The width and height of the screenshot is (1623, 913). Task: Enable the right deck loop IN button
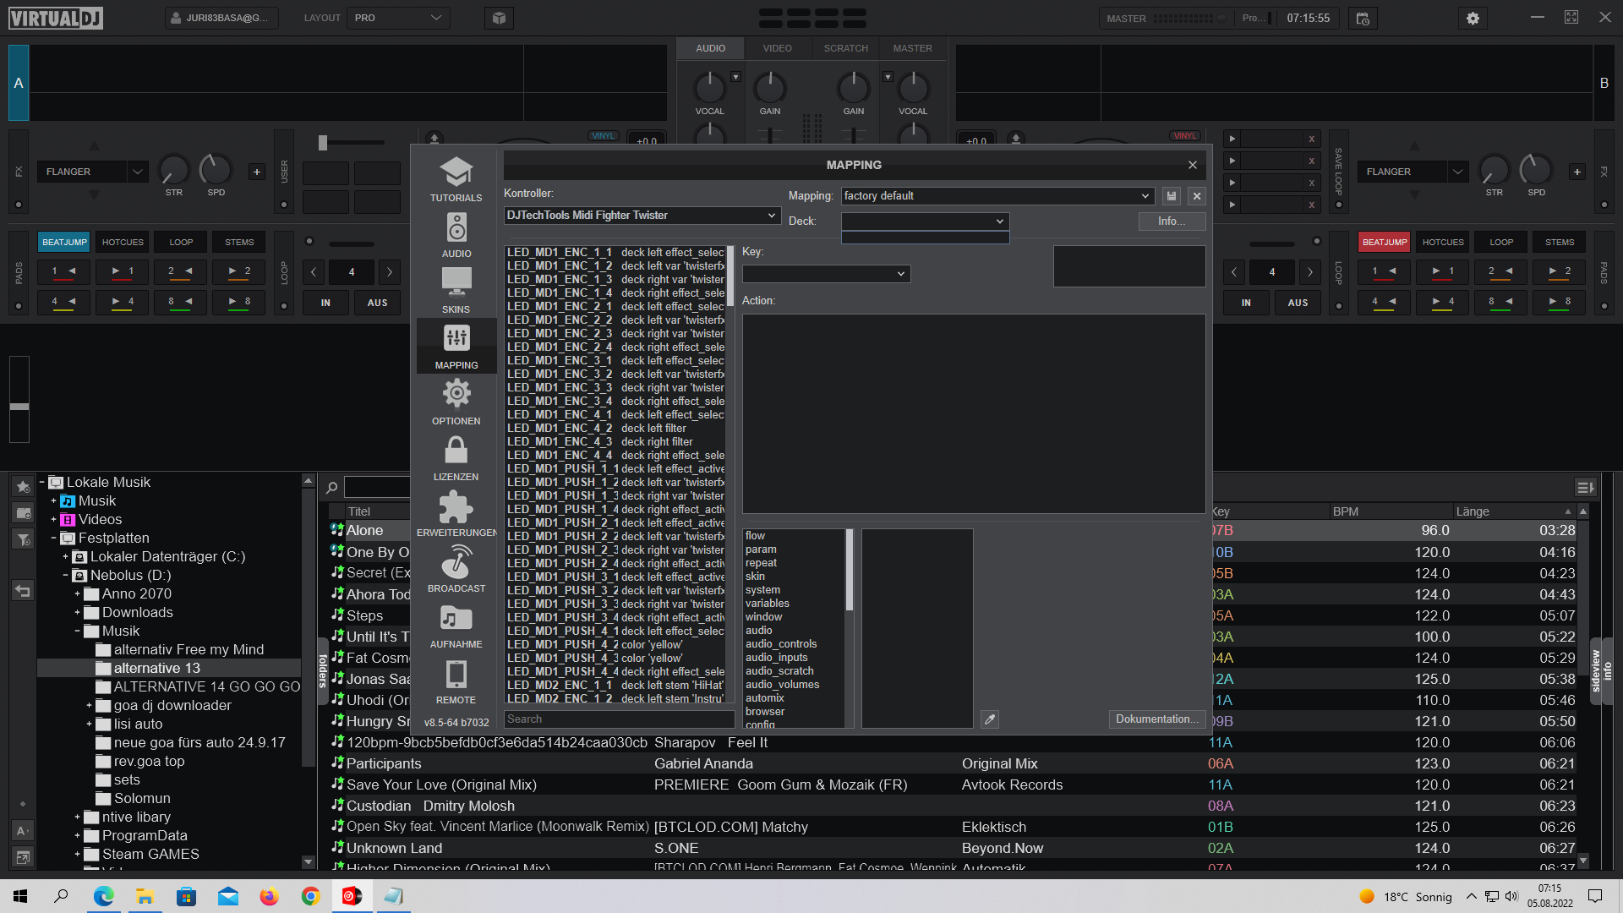tap(1246, 303)
